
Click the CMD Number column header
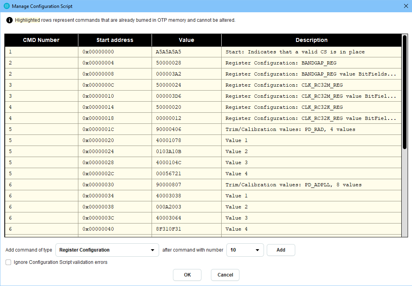tap(41, 40)
